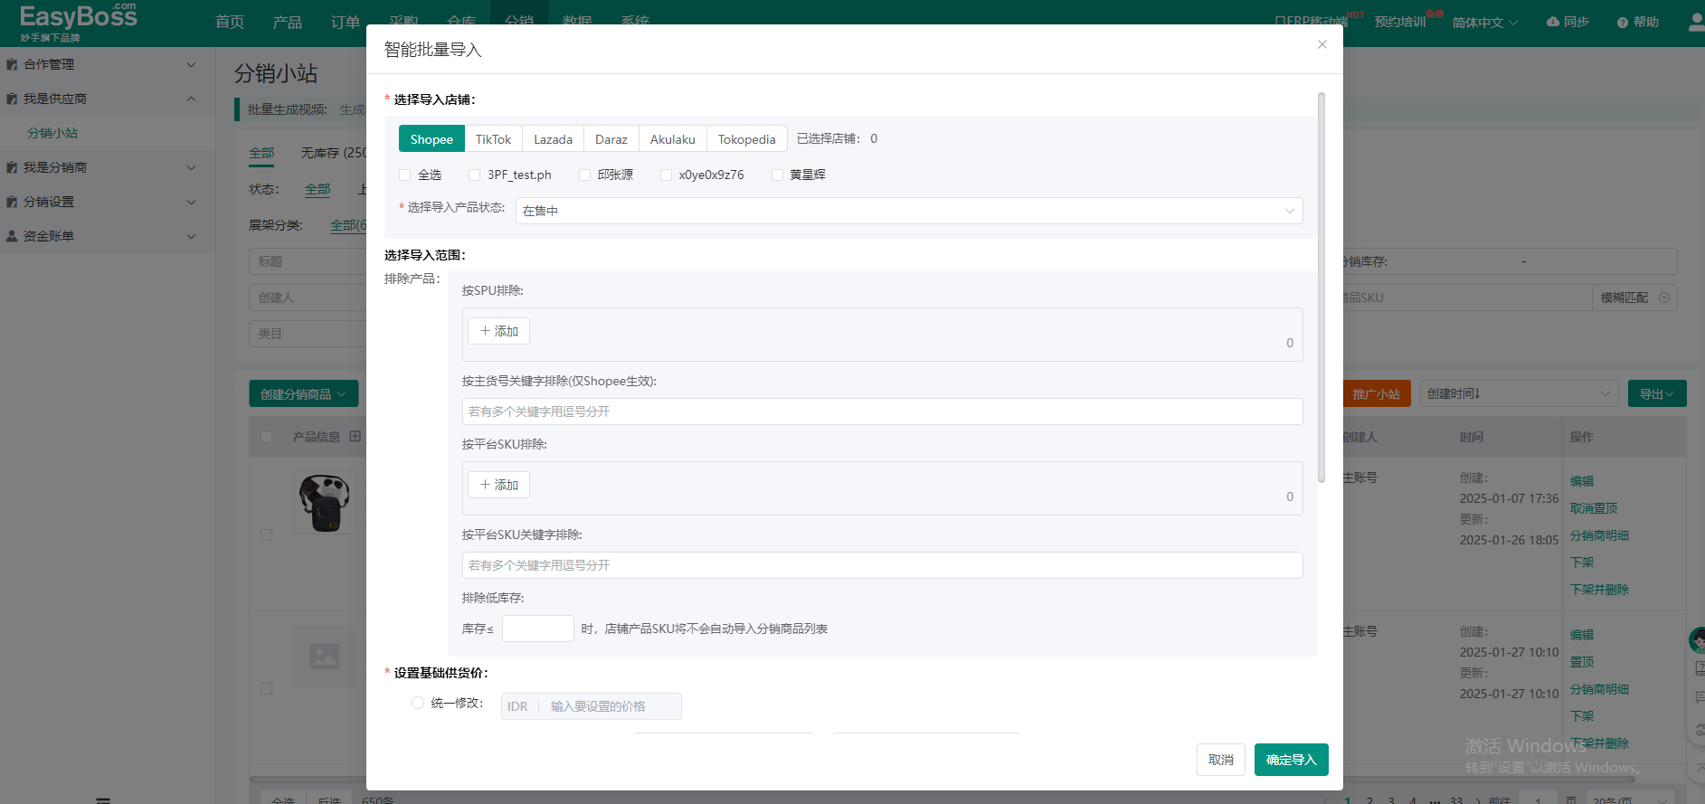Tick the 3PF_test.ph store checkbox

(x=475, y=175)
